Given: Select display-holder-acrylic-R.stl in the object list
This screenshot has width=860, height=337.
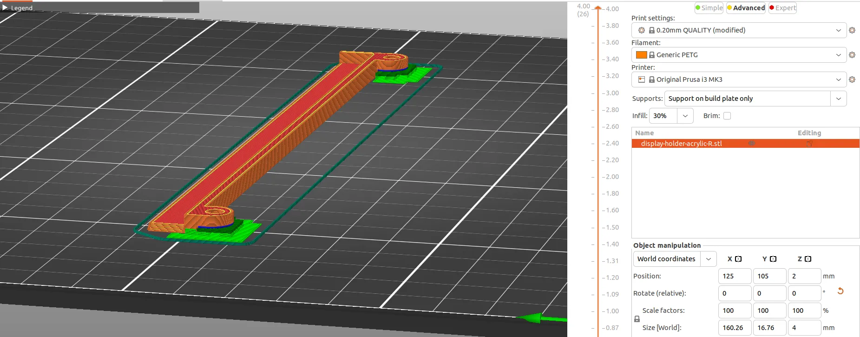Looking at the screenshot, I should point(746,144).
